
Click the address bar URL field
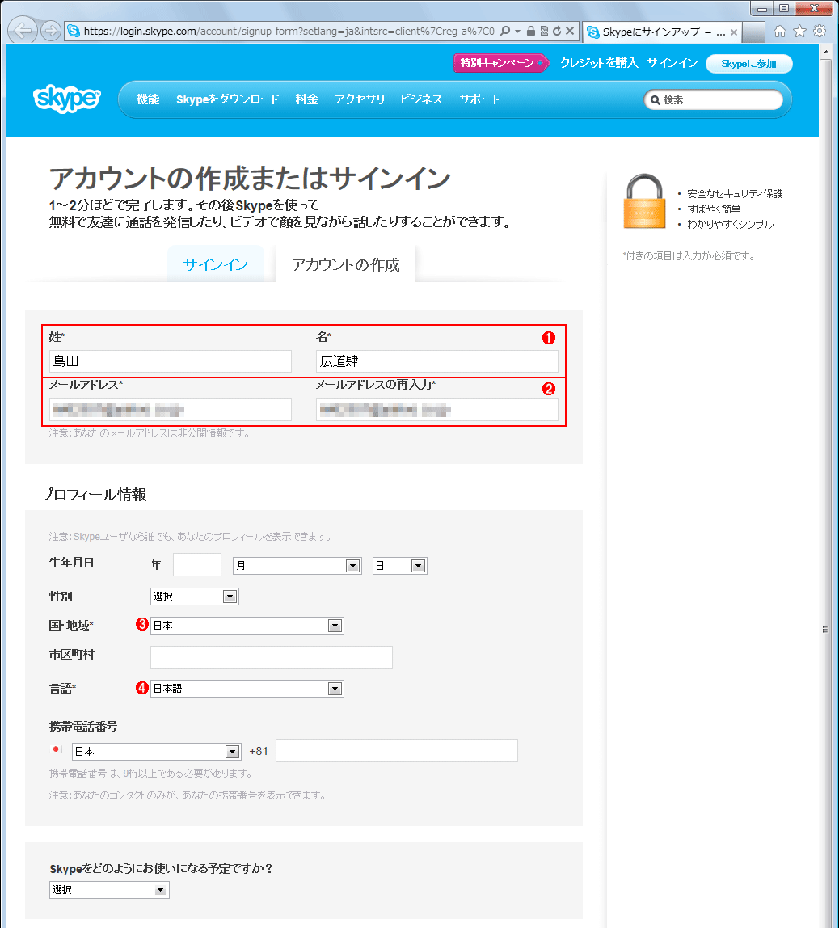pyautogui.click(x=289, y=31)
